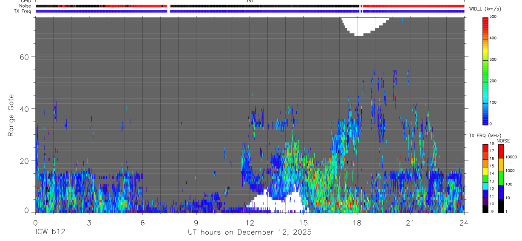Click the 6 UT hour tick label
The image size is (522, 241).
tap(142, 222)
